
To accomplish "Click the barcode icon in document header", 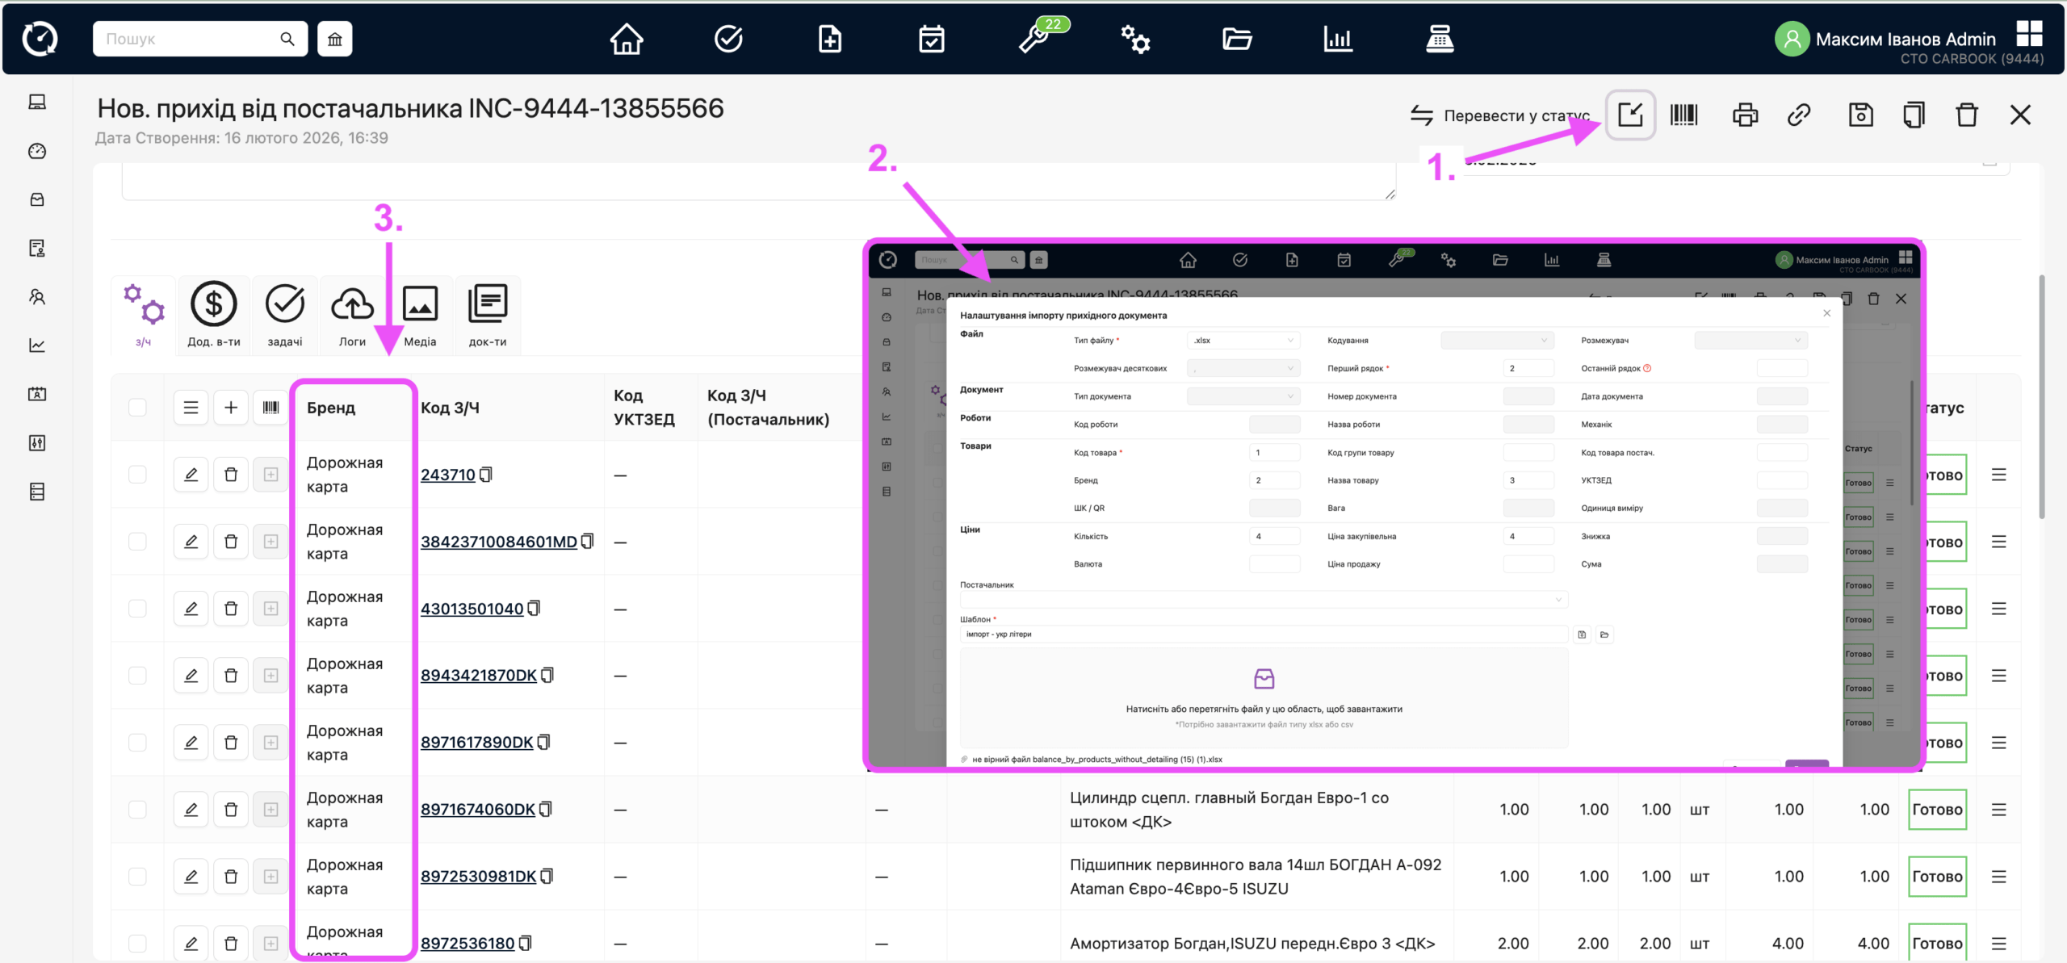I will pyautogui.click(x=1683, y=115).
